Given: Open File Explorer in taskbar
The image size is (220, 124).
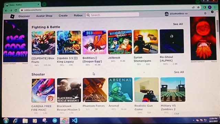Looking at the screenshot, I should tap(25, 121).
